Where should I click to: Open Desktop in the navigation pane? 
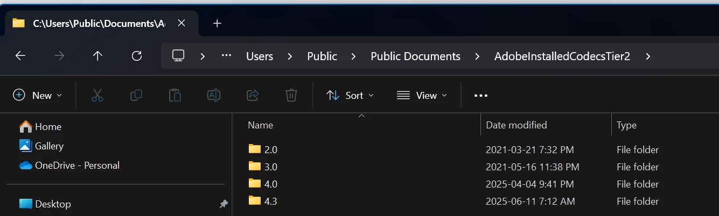pos(45,204)
